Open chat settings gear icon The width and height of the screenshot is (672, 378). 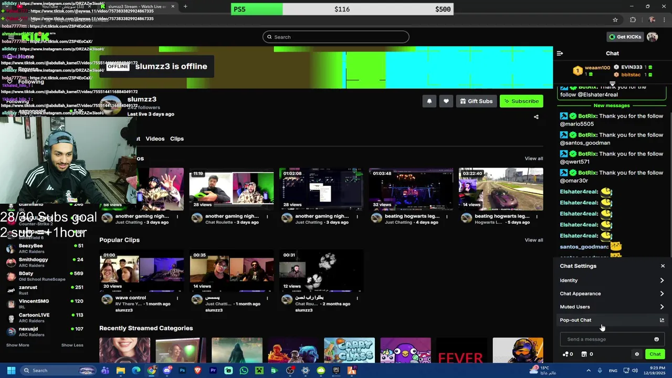tap(637, 354)
